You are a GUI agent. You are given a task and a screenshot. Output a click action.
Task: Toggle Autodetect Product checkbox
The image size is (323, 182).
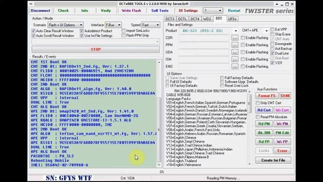(82, 31)
